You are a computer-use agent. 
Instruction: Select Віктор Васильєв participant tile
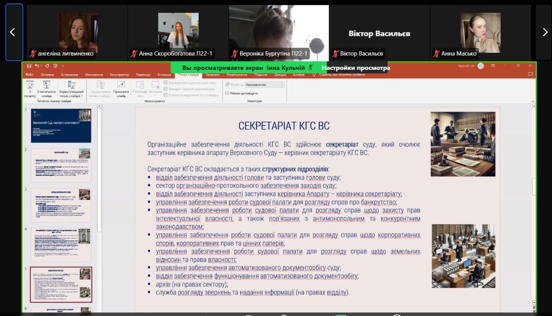pos(379,32)
